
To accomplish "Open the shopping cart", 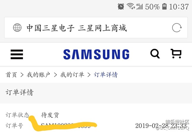I will coord(176,53).
